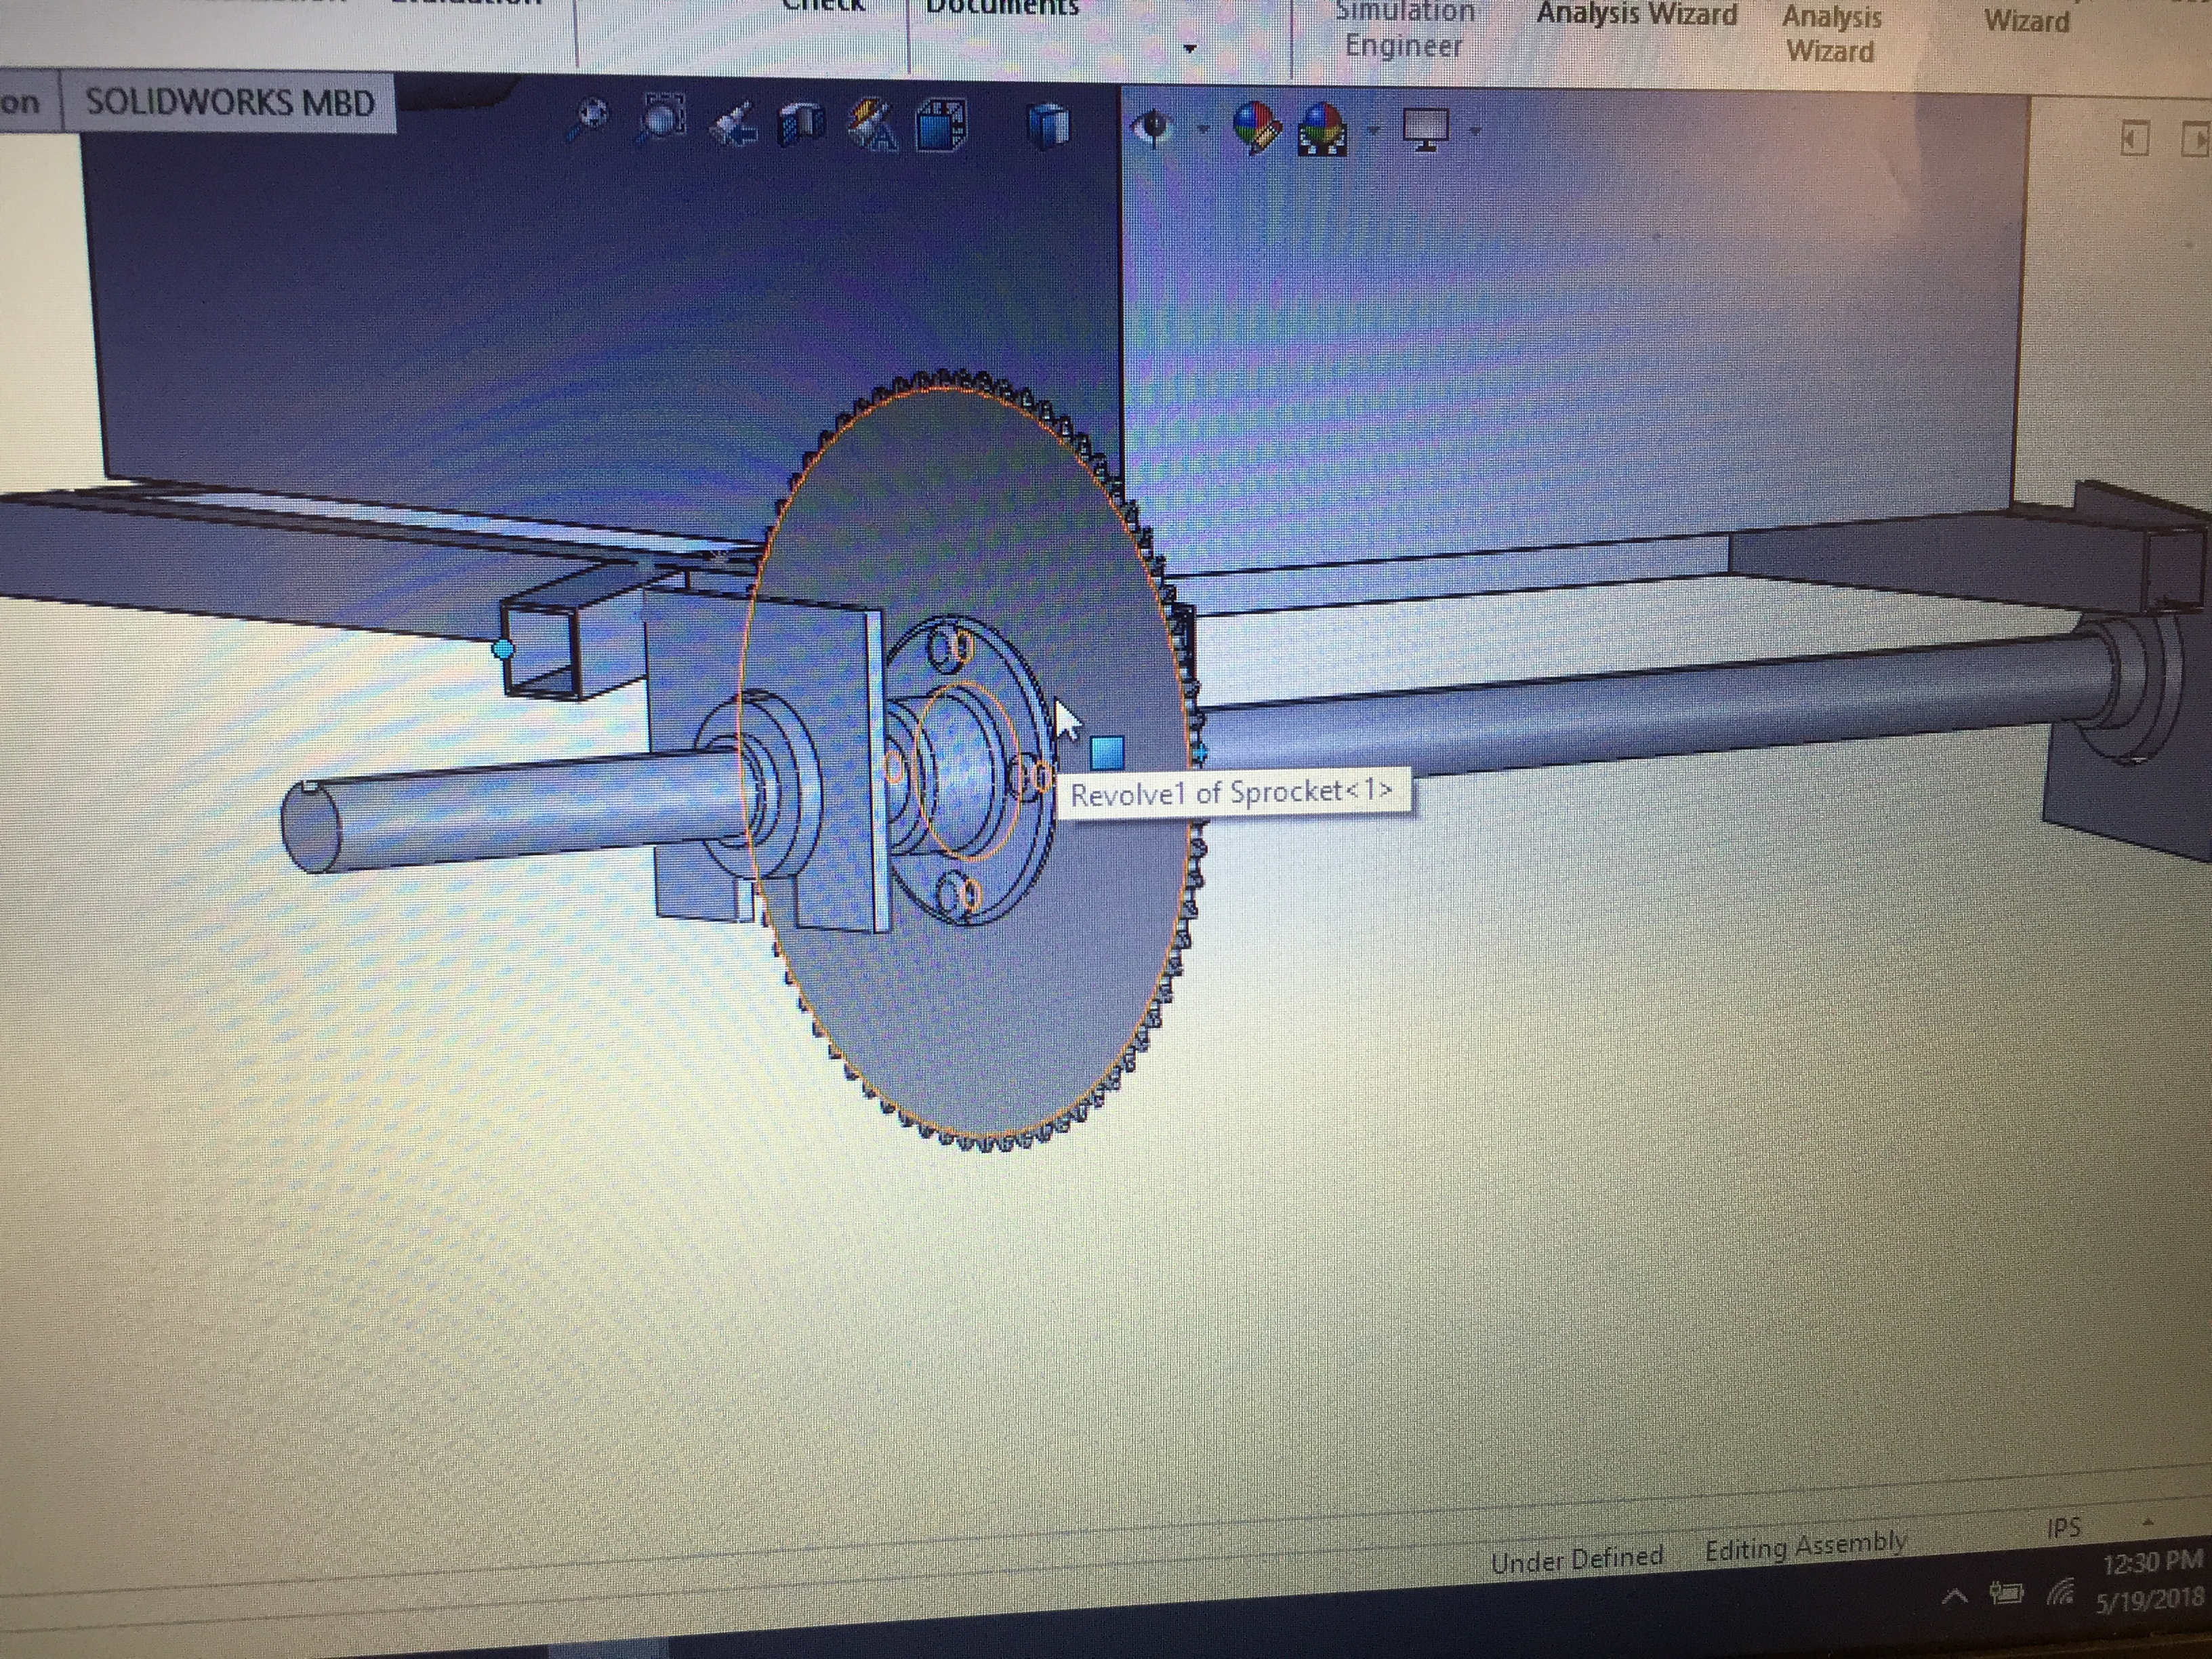The height and width of the screenshot is (1659, 2212).
Task: Open the View Orientation cube icon
Action: pyautogui.click(x=941, y=125)
